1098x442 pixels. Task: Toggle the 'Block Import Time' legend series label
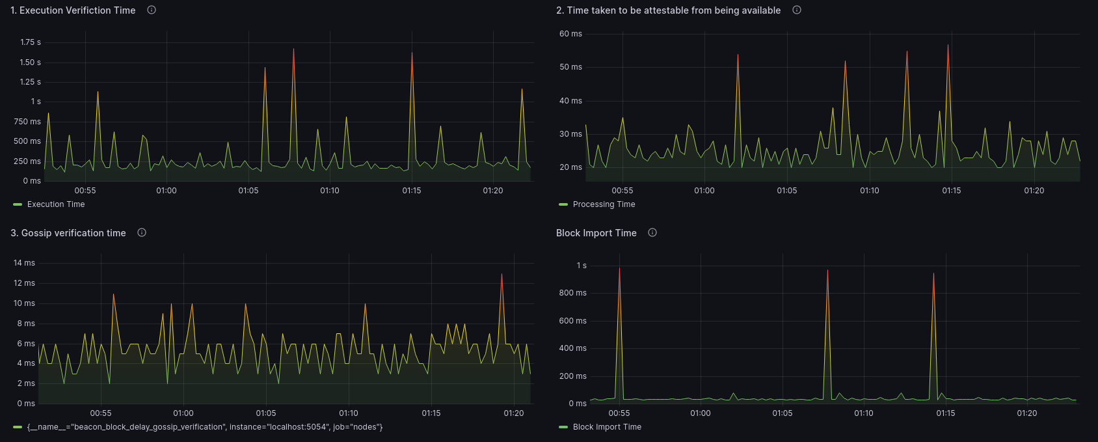(607, 427)
